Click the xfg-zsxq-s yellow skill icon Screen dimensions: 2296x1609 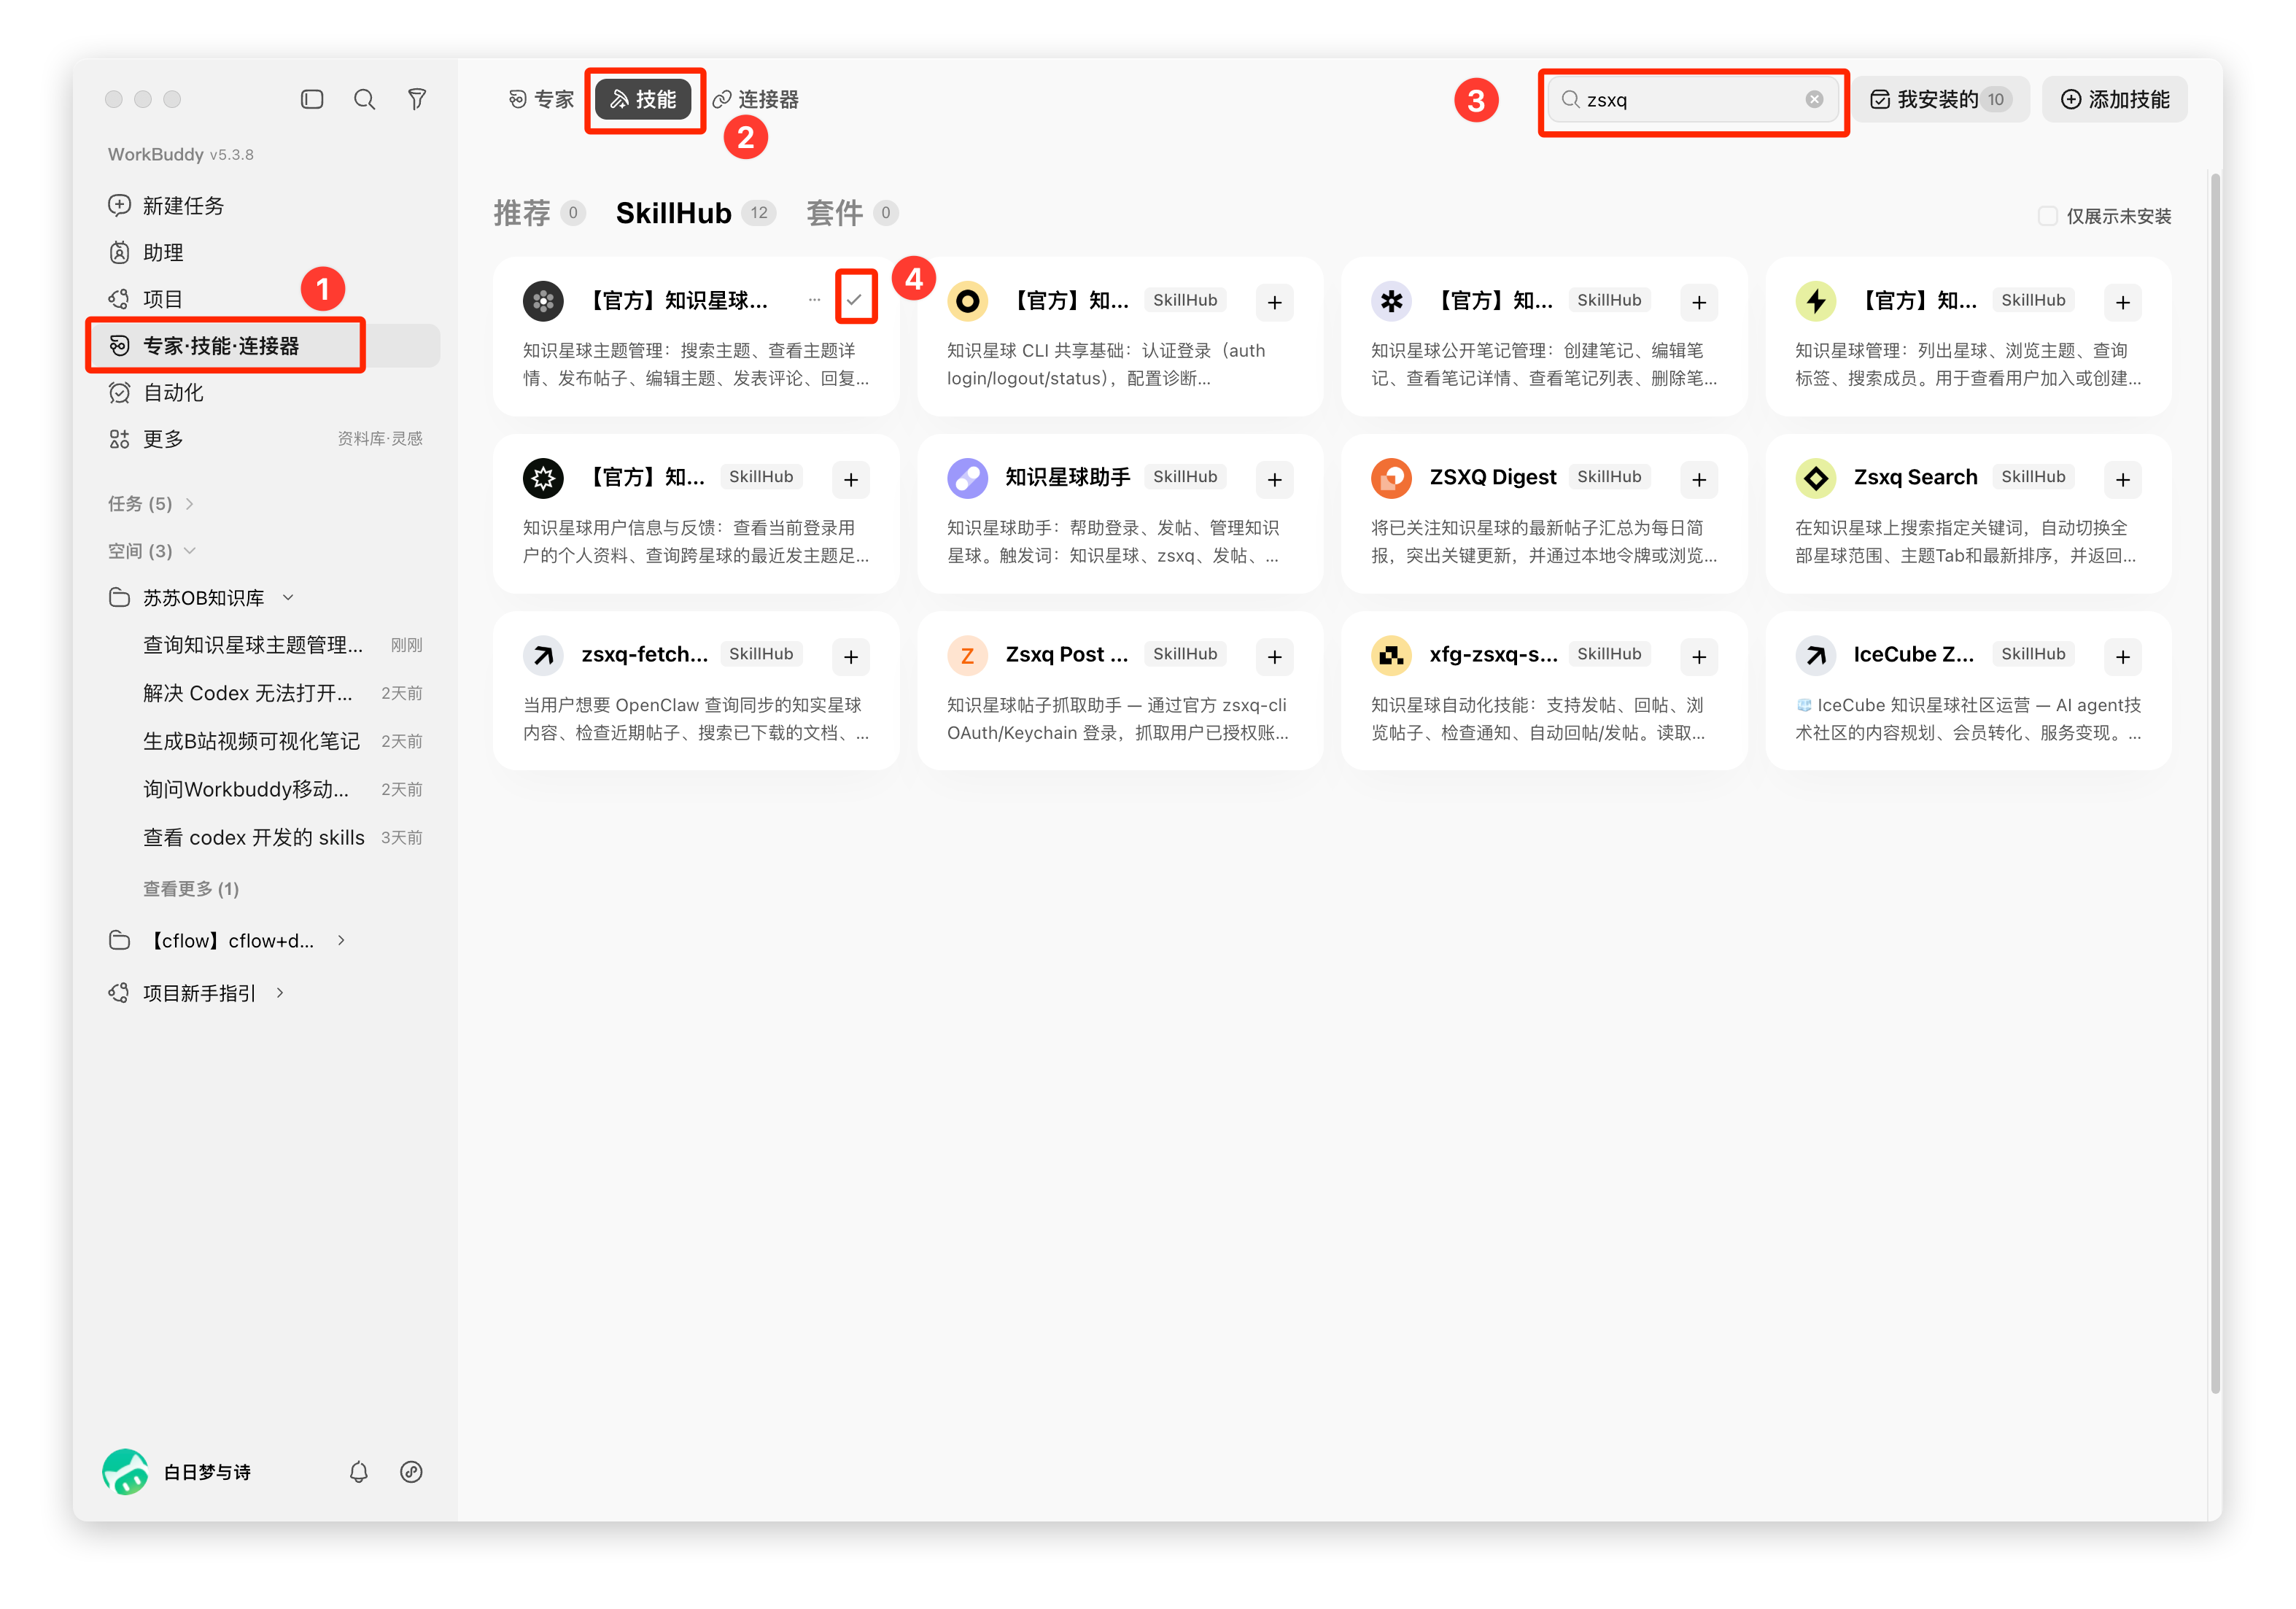pos(1391,655)
